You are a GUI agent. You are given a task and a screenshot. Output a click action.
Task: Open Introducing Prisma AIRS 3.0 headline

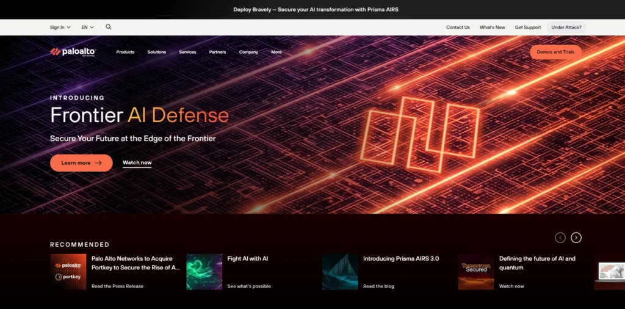(401, 259)
